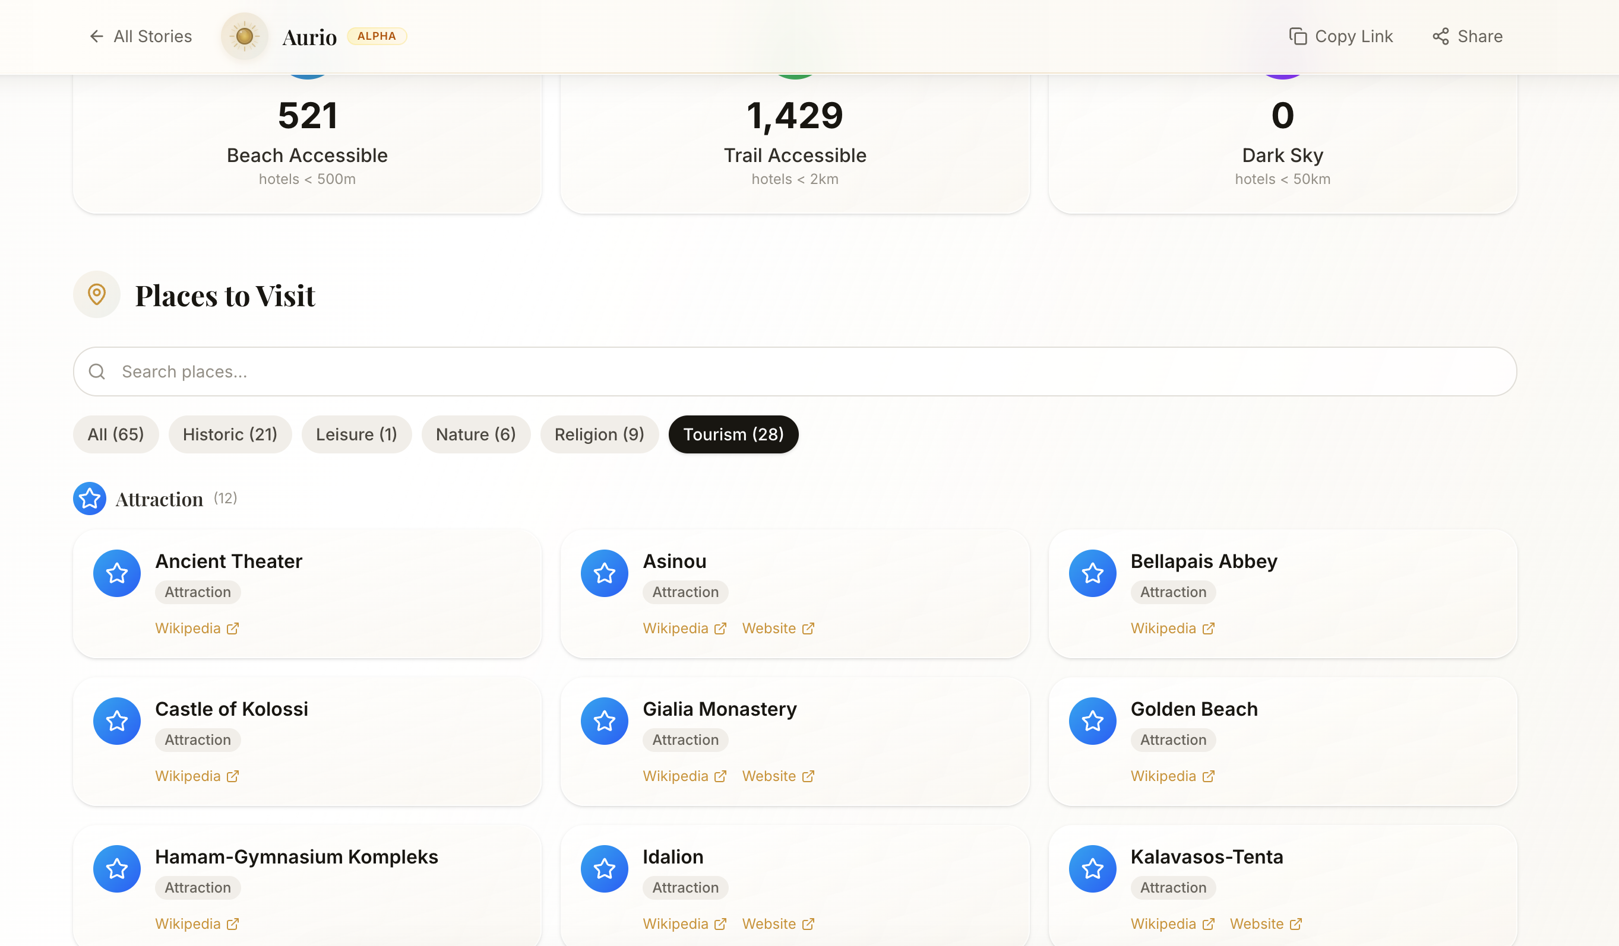The width and height of the screenshot is (1619, 946).
Task: Select the Leisure (1) filter chip
Action: 356,434
